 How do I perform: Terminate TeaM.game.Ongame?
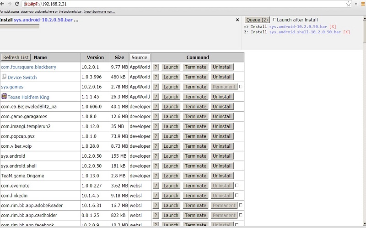[196, 176]
